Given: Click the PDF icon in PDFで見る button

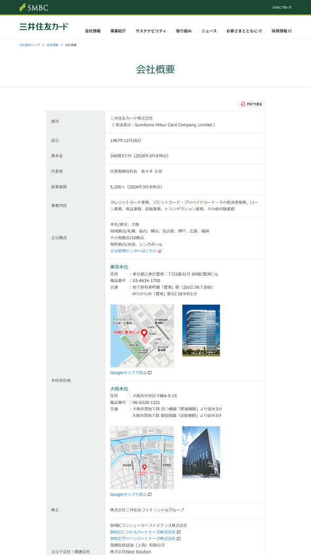Looking at the screenshot, I should (243, 104).
